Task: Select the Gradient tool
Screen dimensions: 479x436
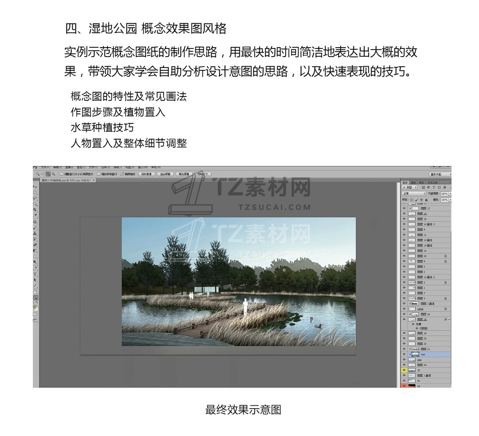Action: (x=35, y=250)
